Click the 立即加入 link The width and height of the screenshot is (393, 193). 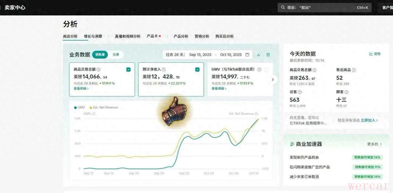point(369,120)
